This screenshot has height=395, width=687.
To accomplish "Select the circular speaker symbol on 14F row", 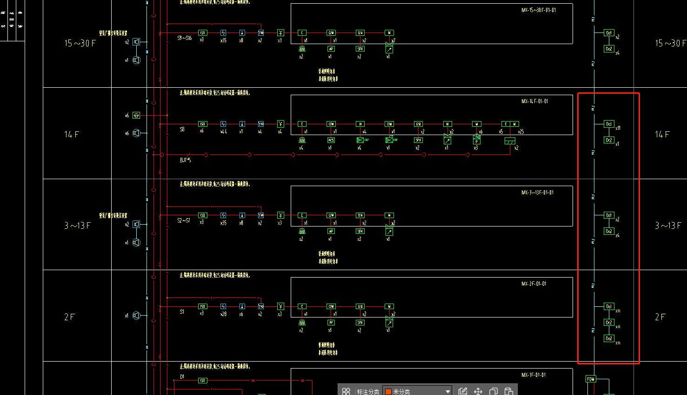I will tap(136, 133).
